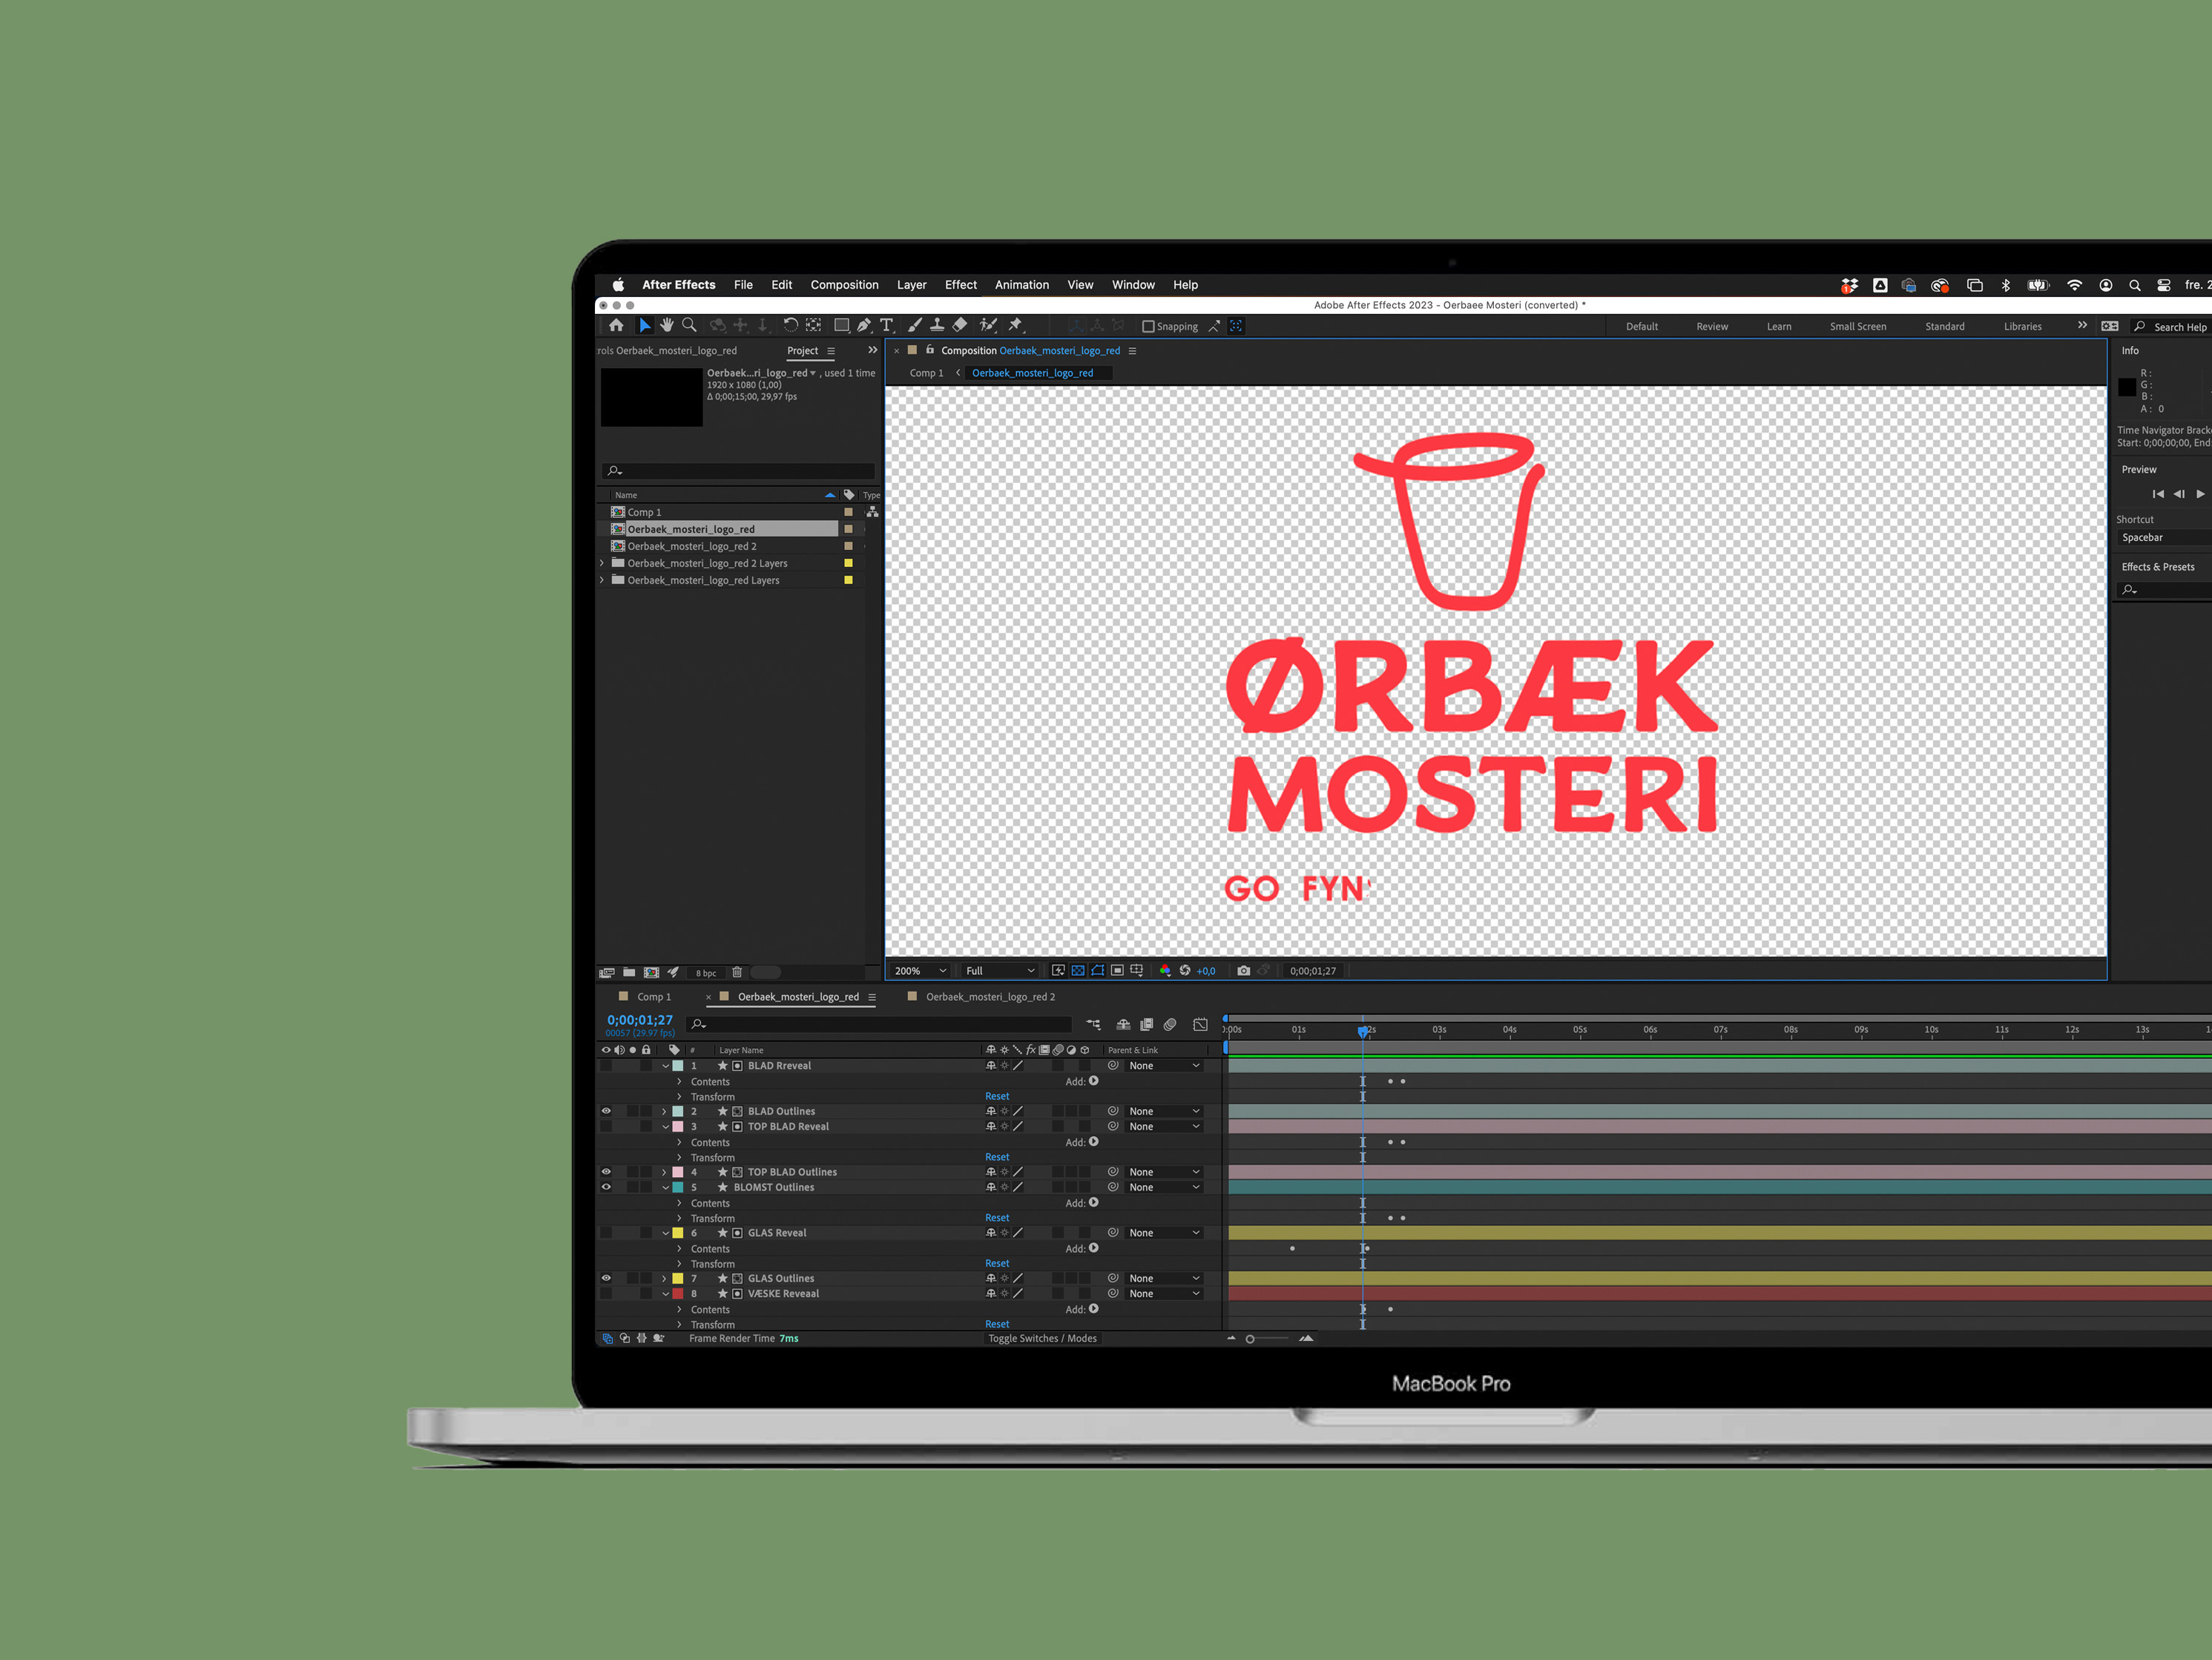Toggle Frame Blending icon in timeline header
Image resolution: width=2212 pixels, height=1660 pixels.
point(1147,1025)
